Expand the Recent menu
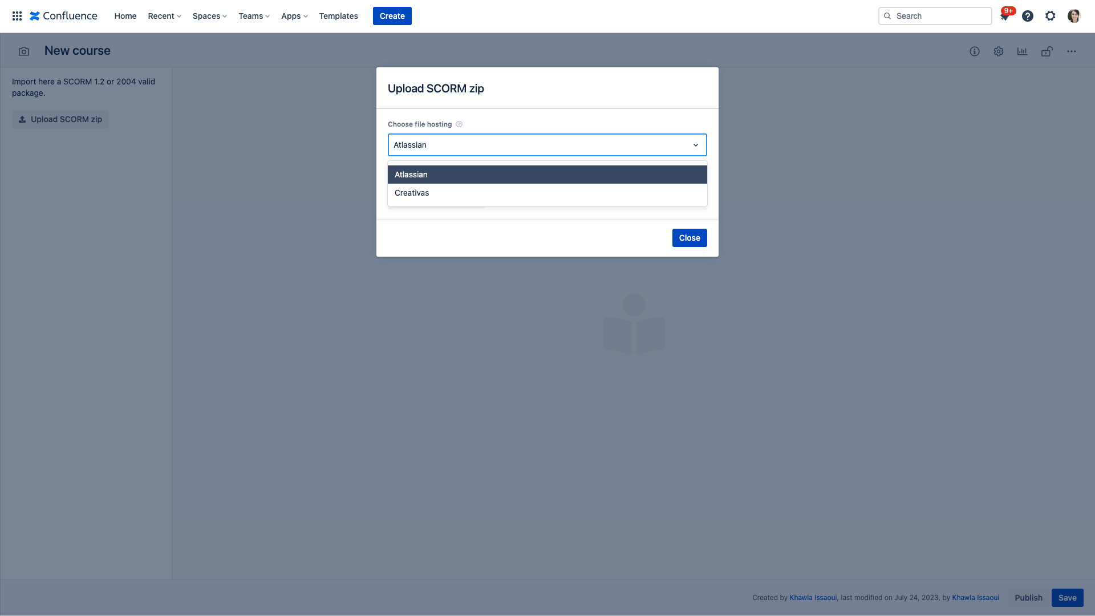Screen dimensions: 1095x616 click(x=165, y=16)
